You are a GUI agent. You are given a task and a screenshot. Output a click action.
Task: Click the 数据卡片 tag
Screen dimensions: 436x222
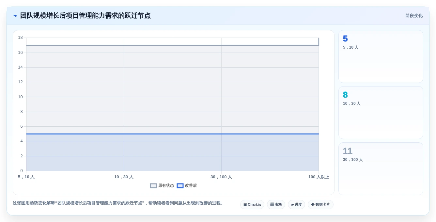[320, 205]
